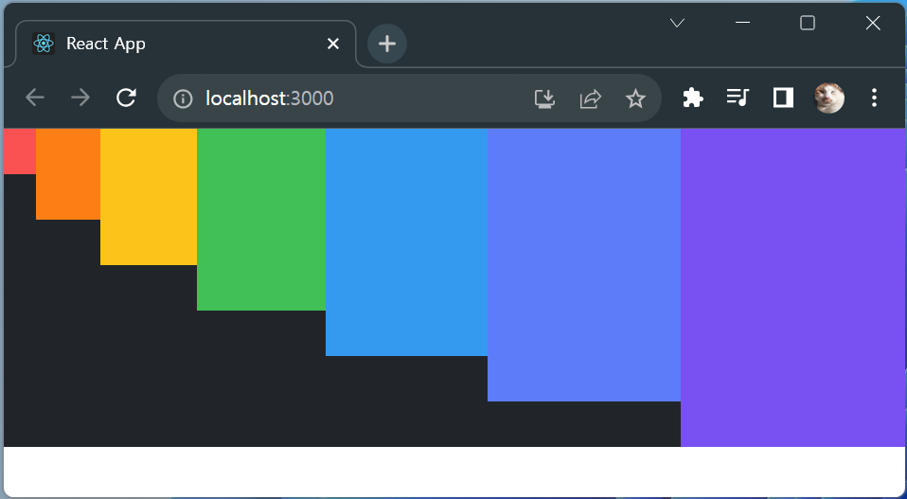Click the browser forward arrow

coord(80,98)
